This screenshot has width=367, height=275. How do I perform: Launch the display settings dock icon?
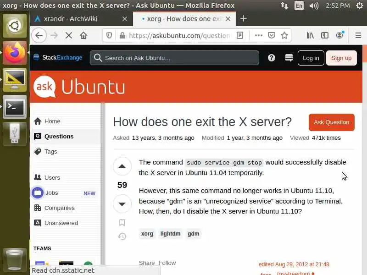(15, 80)
